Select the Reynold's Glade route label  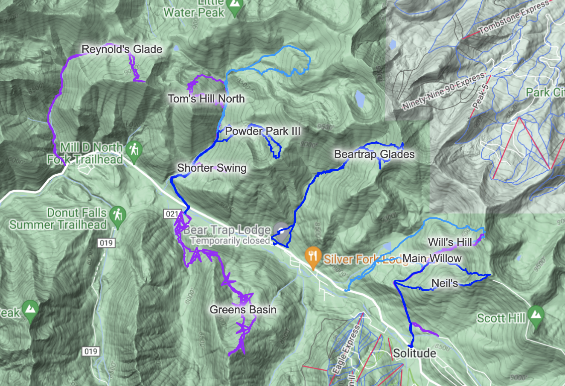122,49
